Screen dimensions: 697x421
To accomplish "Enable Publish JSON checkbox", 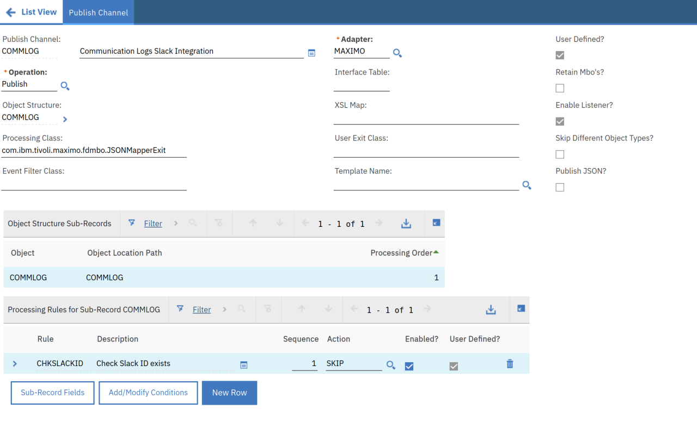I will pos(560,187).
